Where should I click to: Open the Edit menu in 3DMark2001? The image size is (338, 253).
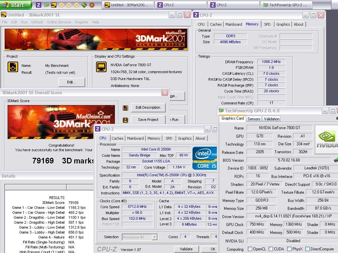pos(14,22)
